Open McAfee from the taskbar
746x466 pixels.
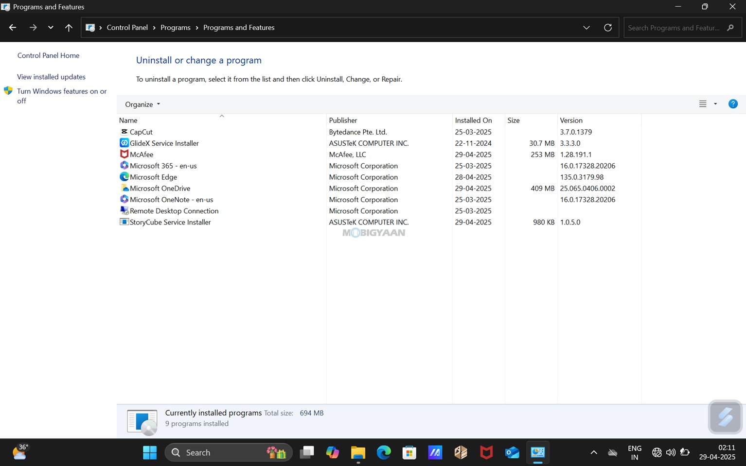[x=486, y=452]
